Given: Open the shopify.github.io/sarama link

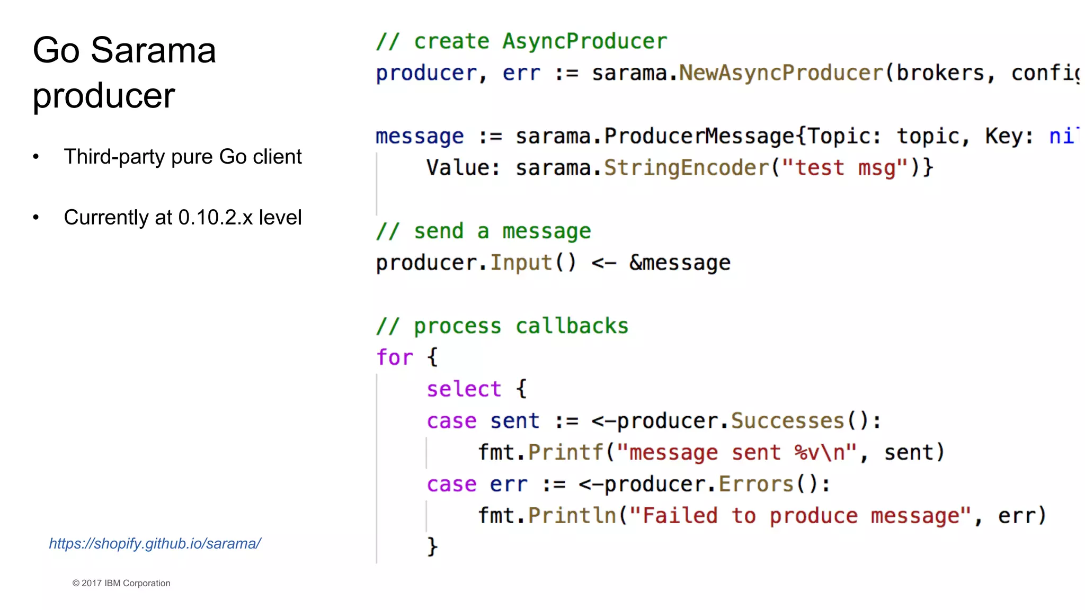Looking at the screenshot, I should tap(155, 543).
